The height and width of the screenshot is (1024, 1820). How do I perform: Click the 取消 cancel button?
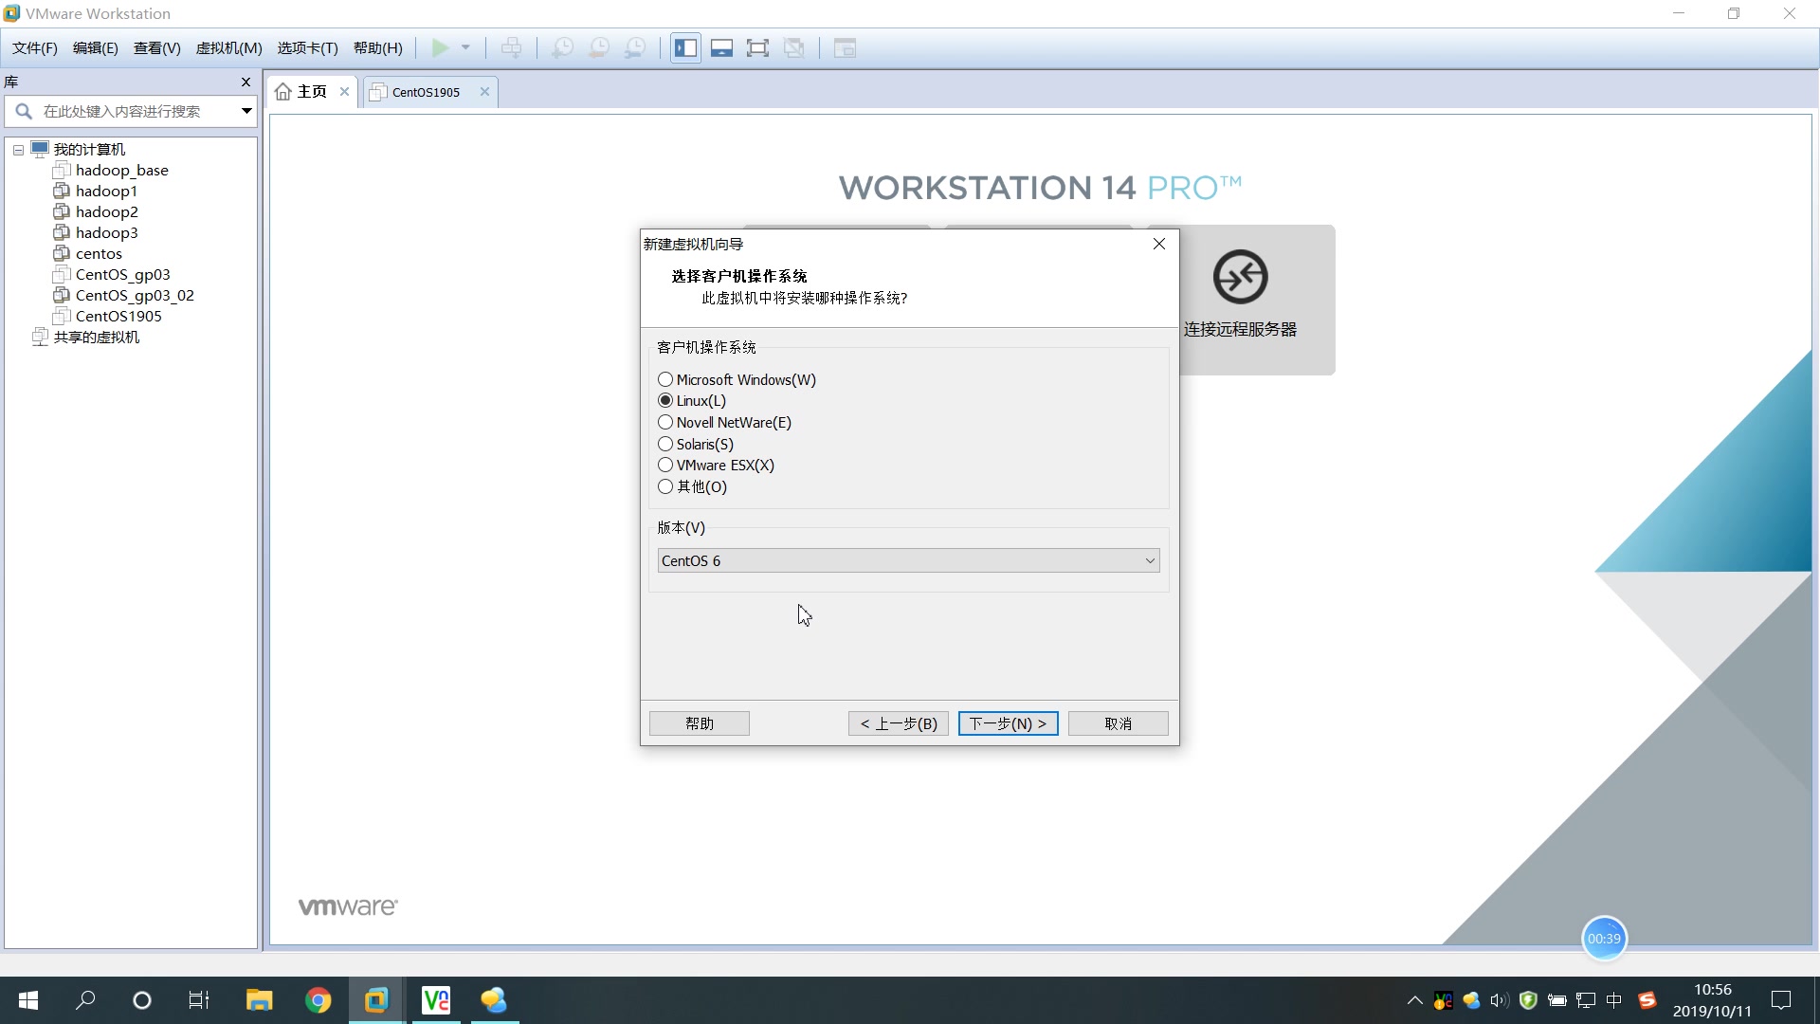pos(1119,723)
